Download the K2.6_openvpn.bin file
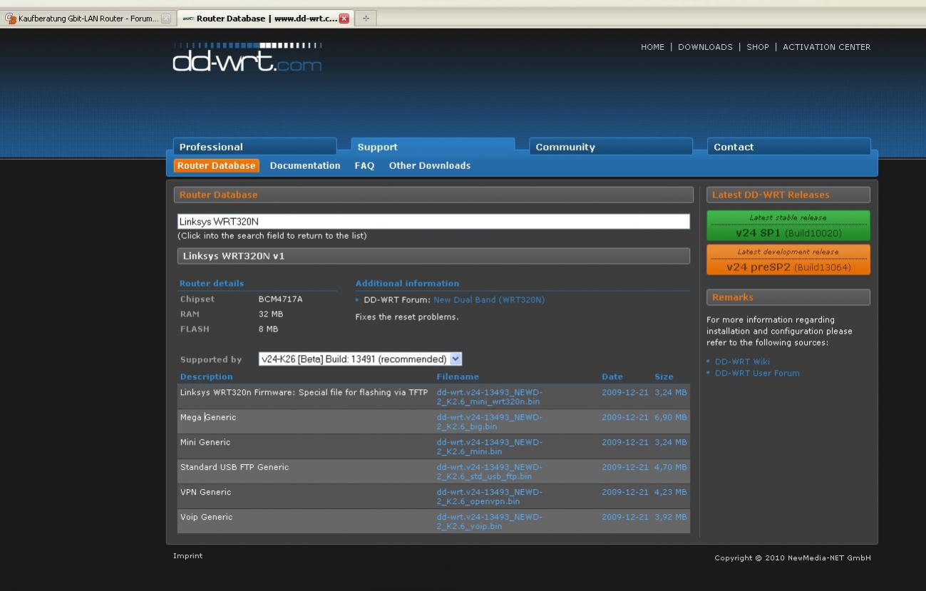926x591 pixels. tap(489, 497)
